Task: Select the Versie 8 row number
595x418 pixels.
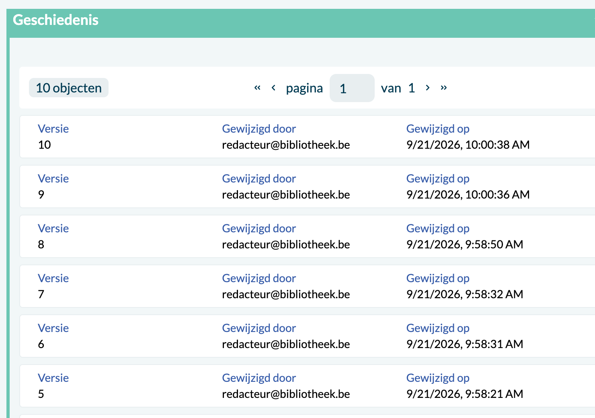Action: tap(41, 244)
